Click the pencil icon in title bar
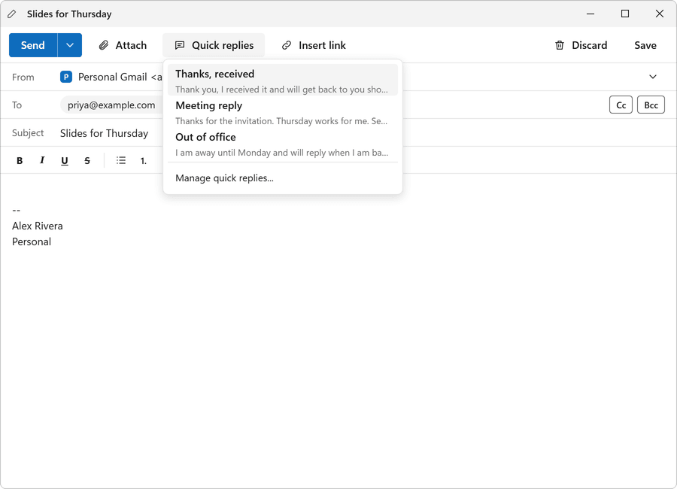This screenshot has height=489, width=677. (x=12, y=14)
